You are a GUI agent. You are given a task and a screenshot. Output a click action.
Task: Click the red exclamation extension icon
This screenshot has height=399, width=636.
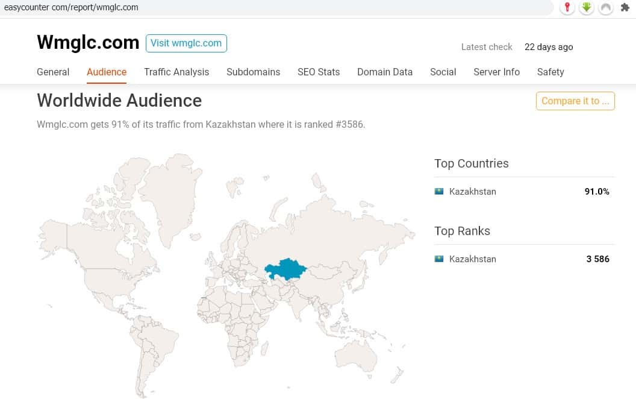(567, 7)
